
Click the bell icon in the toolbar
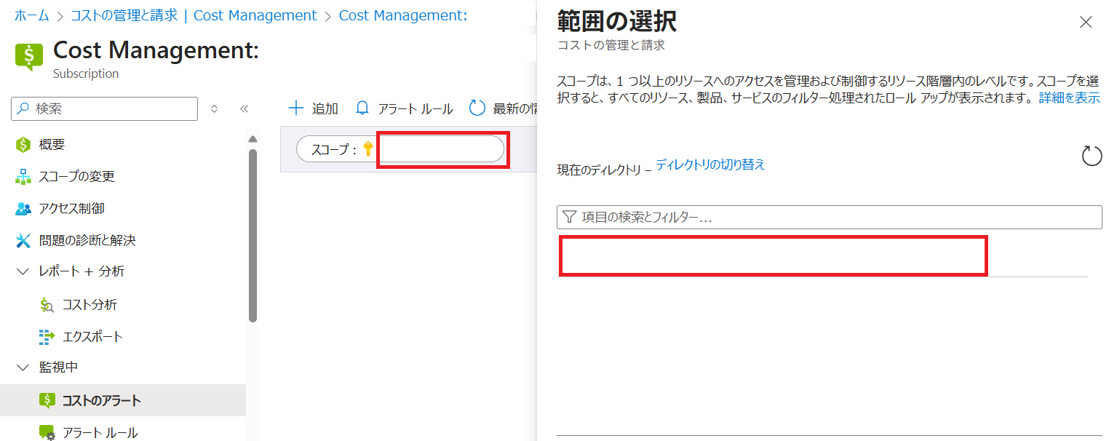362,108
